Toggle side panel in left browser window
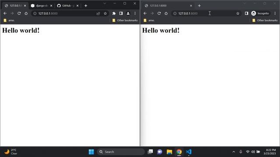This screenshot has width=280, height=157. pos(121,14)
